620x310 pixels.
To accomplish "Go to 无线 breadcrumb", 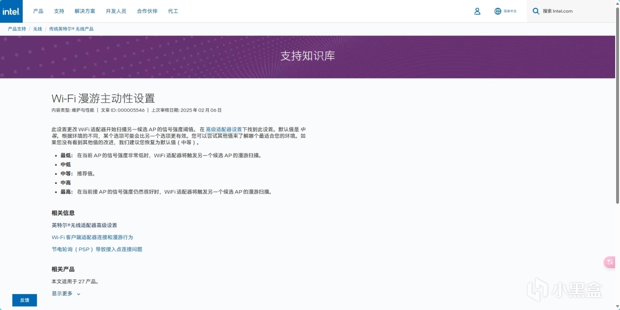I will (37, 29).
